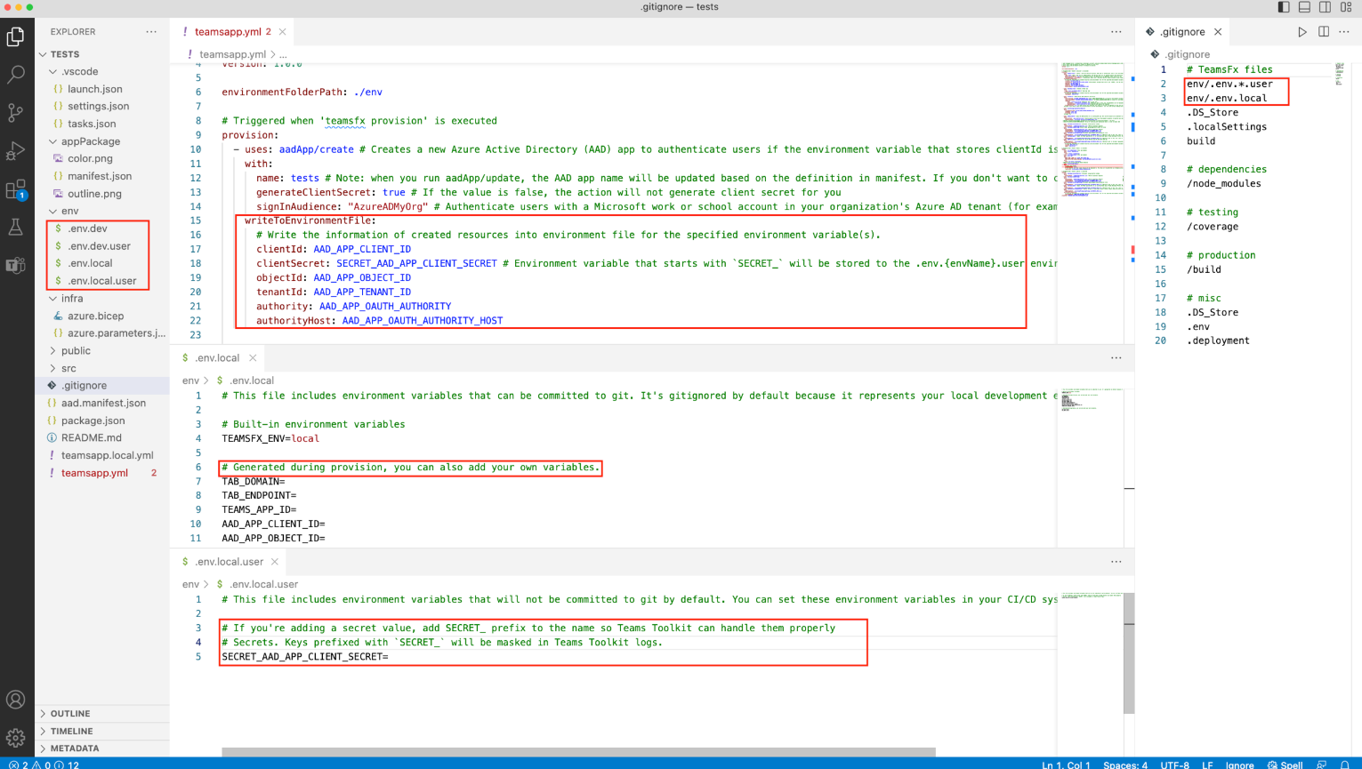1362x769 pixels.
Task: Open the customize layout icon
Action: click(1346, 7)
